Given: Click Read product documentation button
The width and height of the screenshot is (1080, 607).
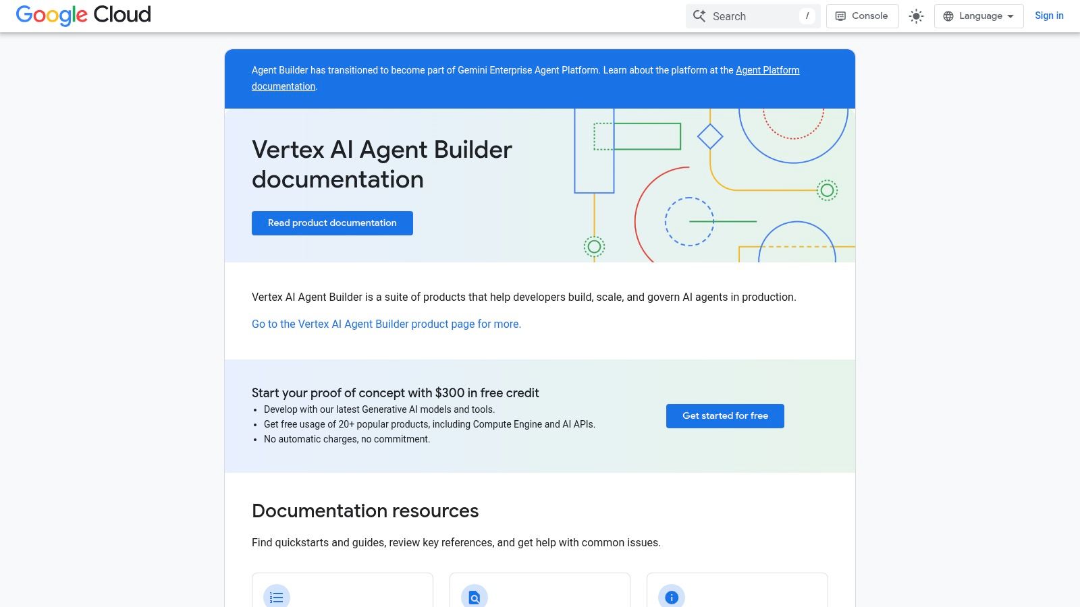Looking at the screenshot, I should [x=332, y=223].
